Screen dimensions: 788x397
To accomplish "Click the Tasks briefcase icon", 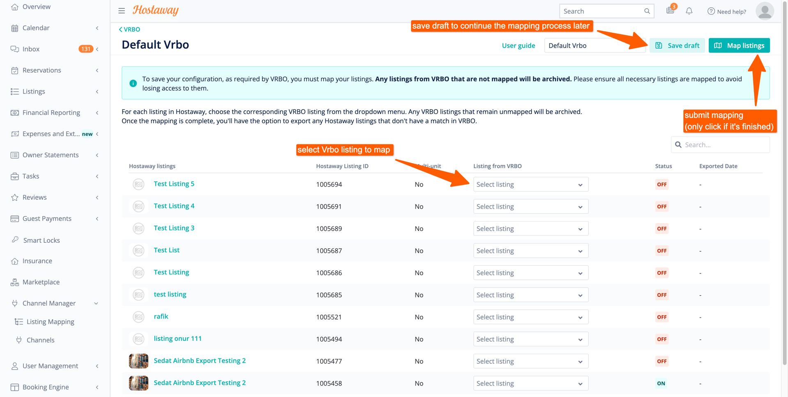I will point(15,176).
